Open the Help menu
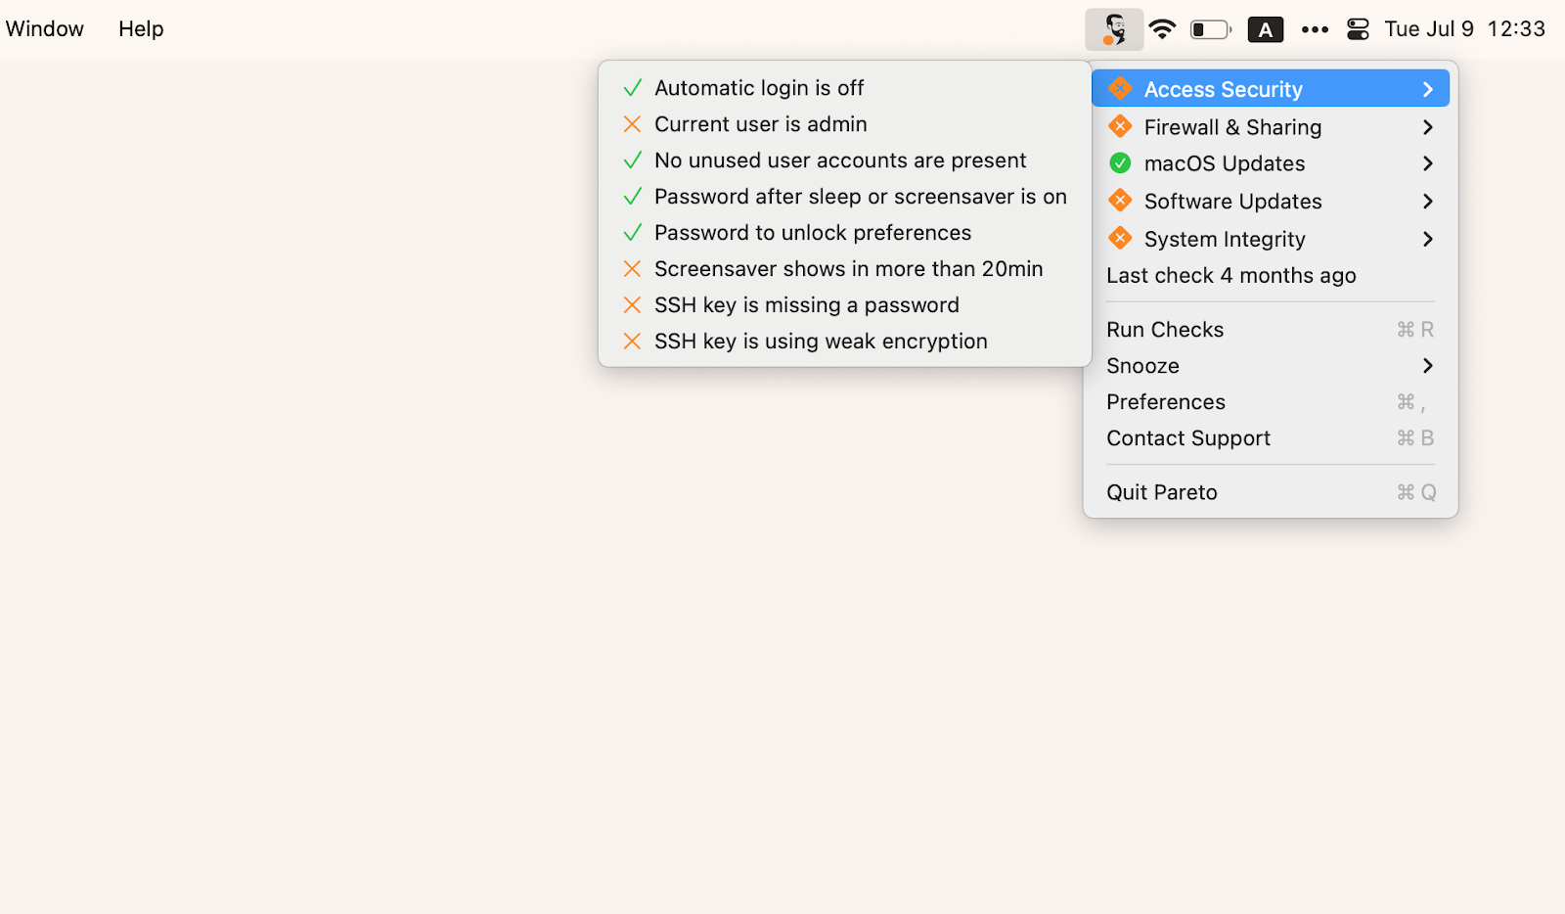1565x914 pixels. click(x=141, y=29)
